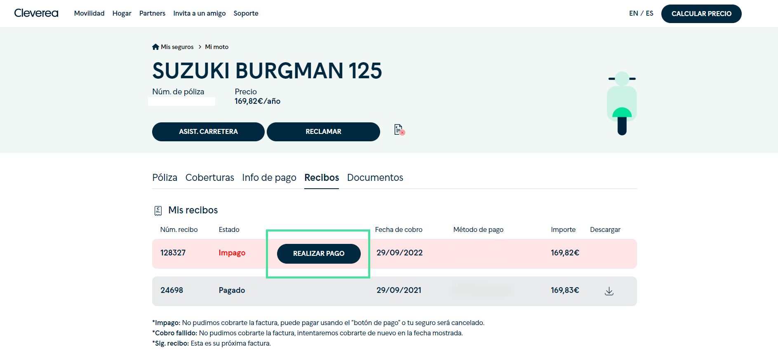Viewport: 778px width, 351px height.
Task: Open the Soporte page
Action: coord(246,13)
